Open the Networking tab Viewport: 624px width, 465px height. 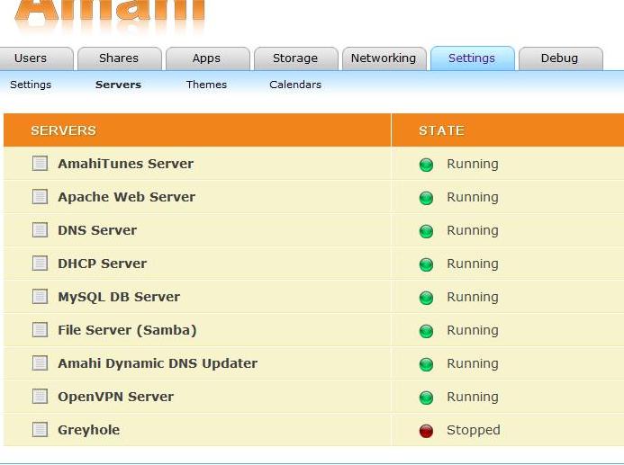tap(384, 58)
